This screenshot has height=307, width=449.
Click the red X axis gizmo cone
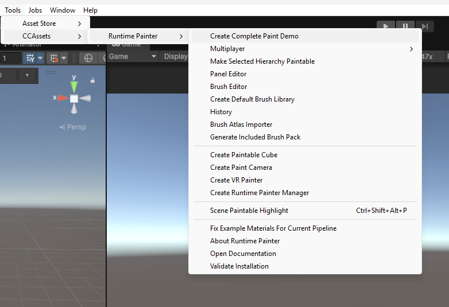coord(63,99)
